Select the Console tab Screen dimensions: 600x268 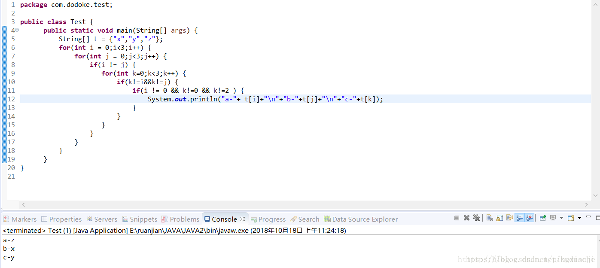pos(224,219)
